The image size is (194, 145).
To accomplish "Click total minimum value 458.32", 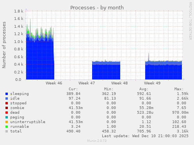I will click(109, 131).
